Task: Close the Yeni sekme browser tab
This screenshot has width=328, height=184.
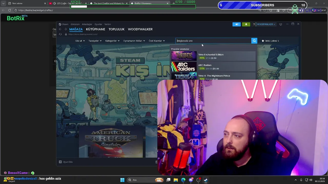Action: coord(45,3)
